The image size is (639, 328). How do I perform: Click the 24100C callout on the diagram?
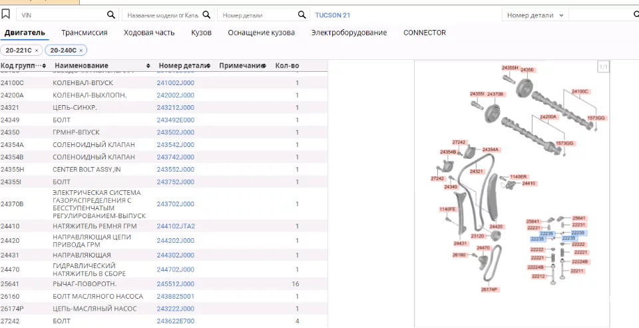pos(580,91)
